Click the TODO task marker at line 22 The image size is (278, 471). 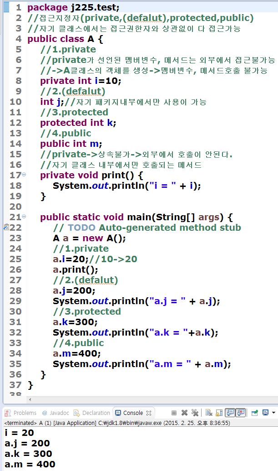6,228
